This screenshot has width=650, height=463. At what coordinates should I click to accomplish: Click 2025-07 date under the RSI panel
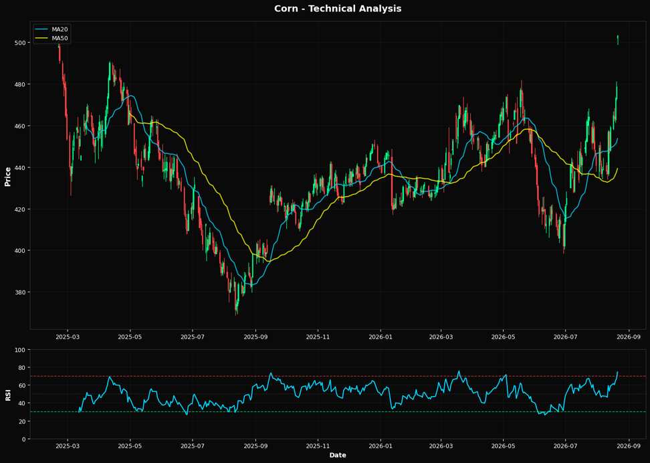(x=193, y=446)
